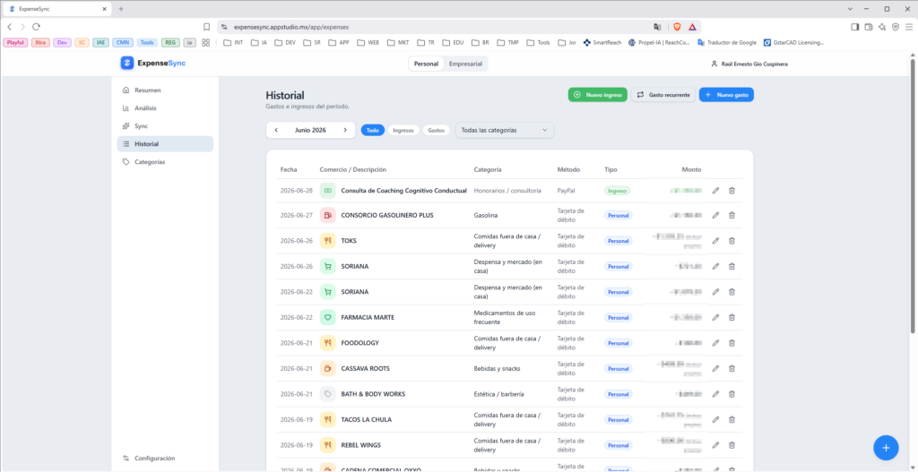This screenshot has height=472, width=918.
Task: Delete the FARMACIA MARTE row
Action: click(732, 317)
